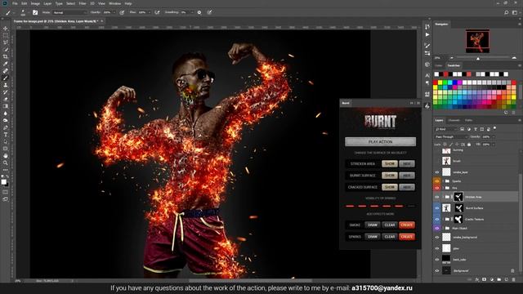This screenshot has height=294, width=523.
Task: Click the Navigator zoom slider handle
Action: point(478,58)
